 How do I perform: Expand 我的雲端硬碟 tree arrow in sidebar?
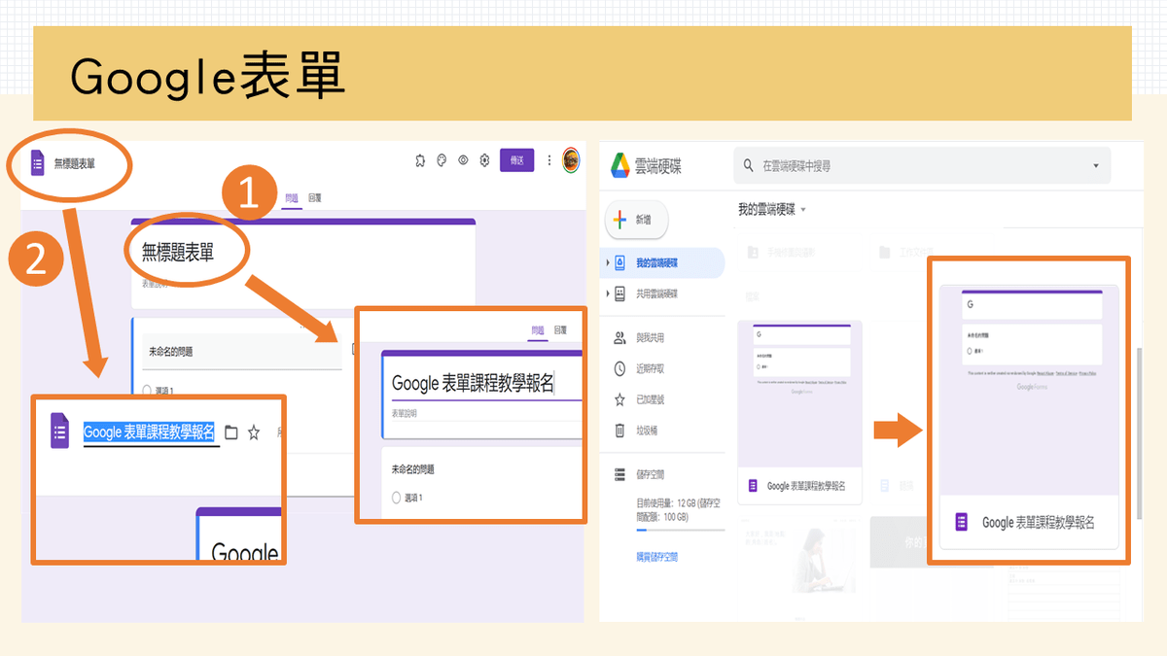point(608,263)
